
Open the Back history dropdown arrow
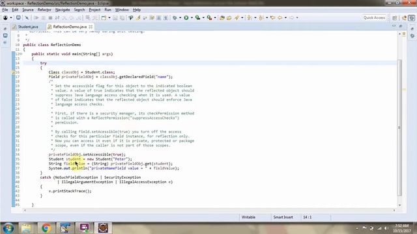(285, 18)
